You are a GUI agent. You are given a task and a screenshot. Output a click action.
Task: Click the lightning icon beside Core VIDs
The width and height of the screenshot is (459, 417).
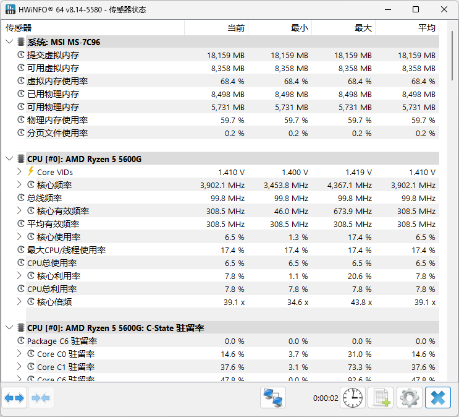[x=30, y=171]
